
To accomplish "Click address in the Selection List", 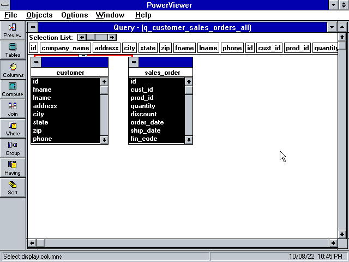I will (107, 48).
